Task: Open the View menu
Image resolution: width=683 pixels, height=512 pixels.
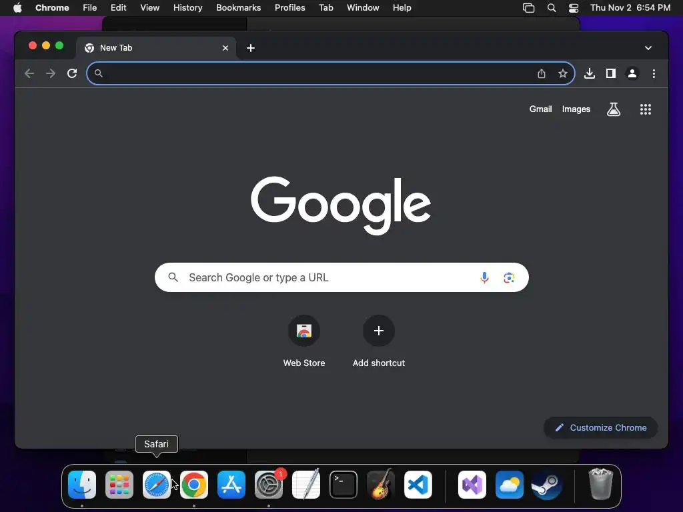Action: click(x=149, y=8)
